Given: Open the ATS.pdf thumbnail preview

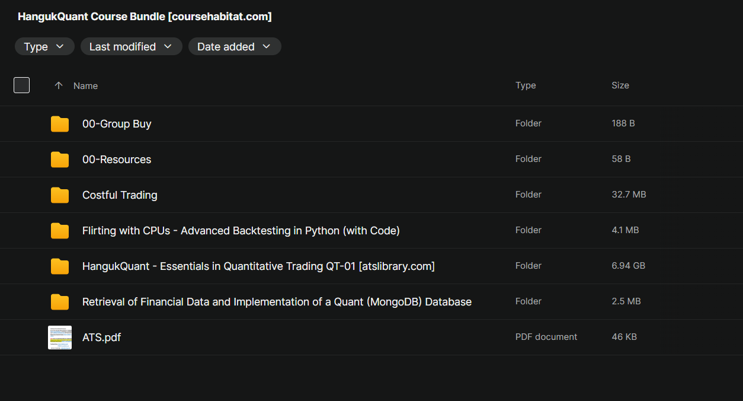Looking at the screenshot, I should (60, 338).
